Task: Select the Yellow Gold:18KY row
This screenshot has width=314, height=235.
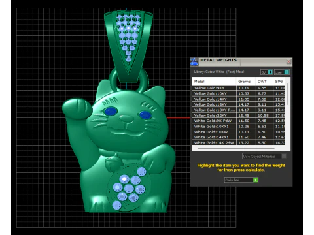Action: click(x=239, y=104)
